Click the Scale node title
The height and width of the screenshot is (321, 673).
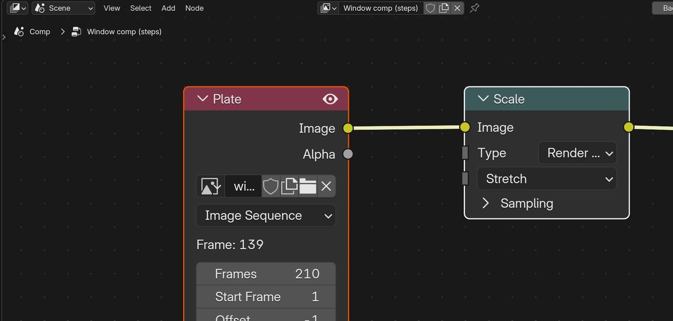[x=509, y=99]
